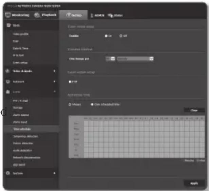
Task: Click the Event bell icon in sidebar
Action: coord(8,92)
